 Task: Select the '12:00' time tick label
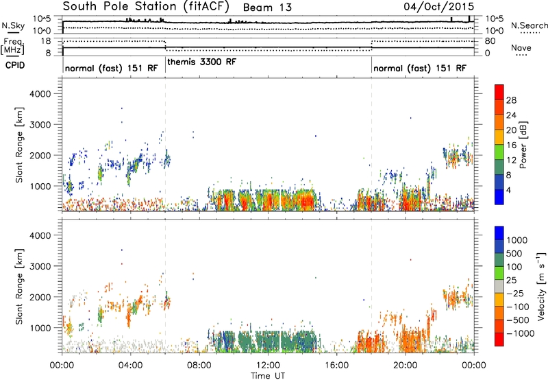coord(268,366)
